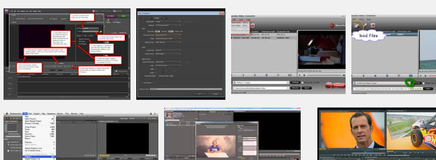Open Edit menu in Premiere Pro menu bar
This screenshot has height=160, width=436.
(30, 114)
